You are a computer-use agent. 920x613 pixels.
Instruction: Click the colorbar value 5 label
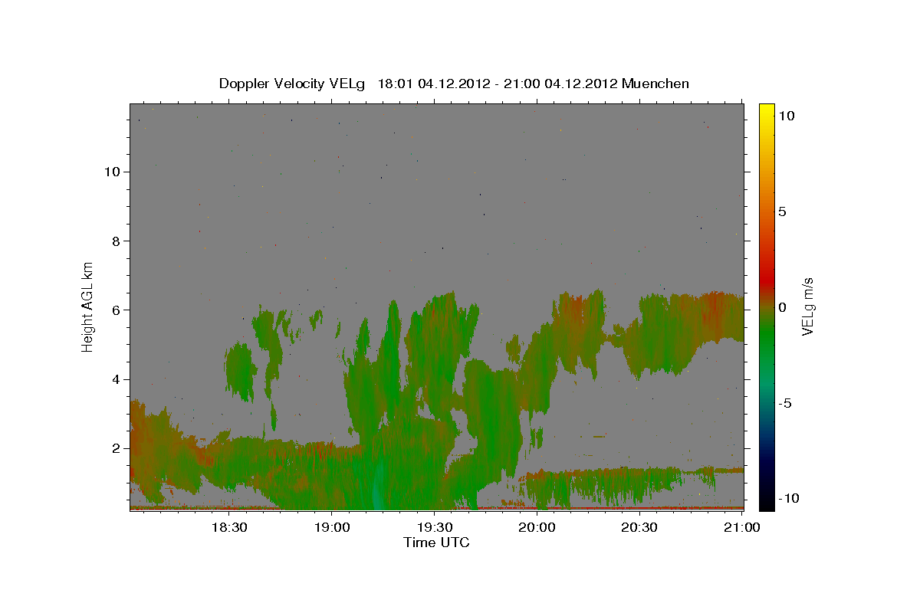click(782, 211)
